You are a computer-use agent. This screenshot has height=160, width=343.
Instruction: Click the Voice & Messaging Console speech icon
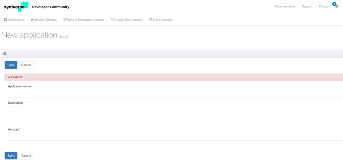pyautogui.click(x=65, y=20)
